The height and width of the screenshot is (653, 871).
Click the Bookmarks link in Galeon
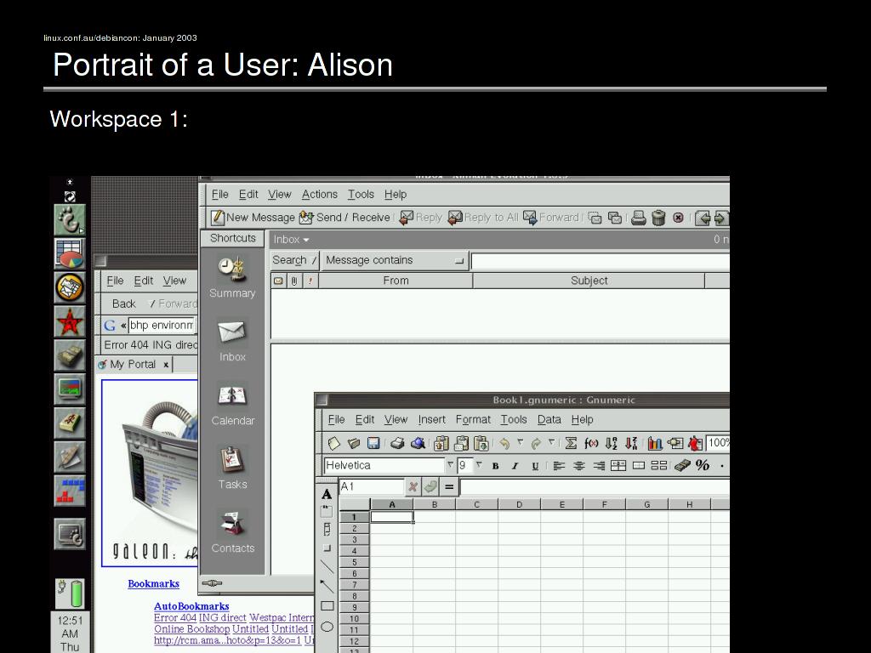pos(153,583)
